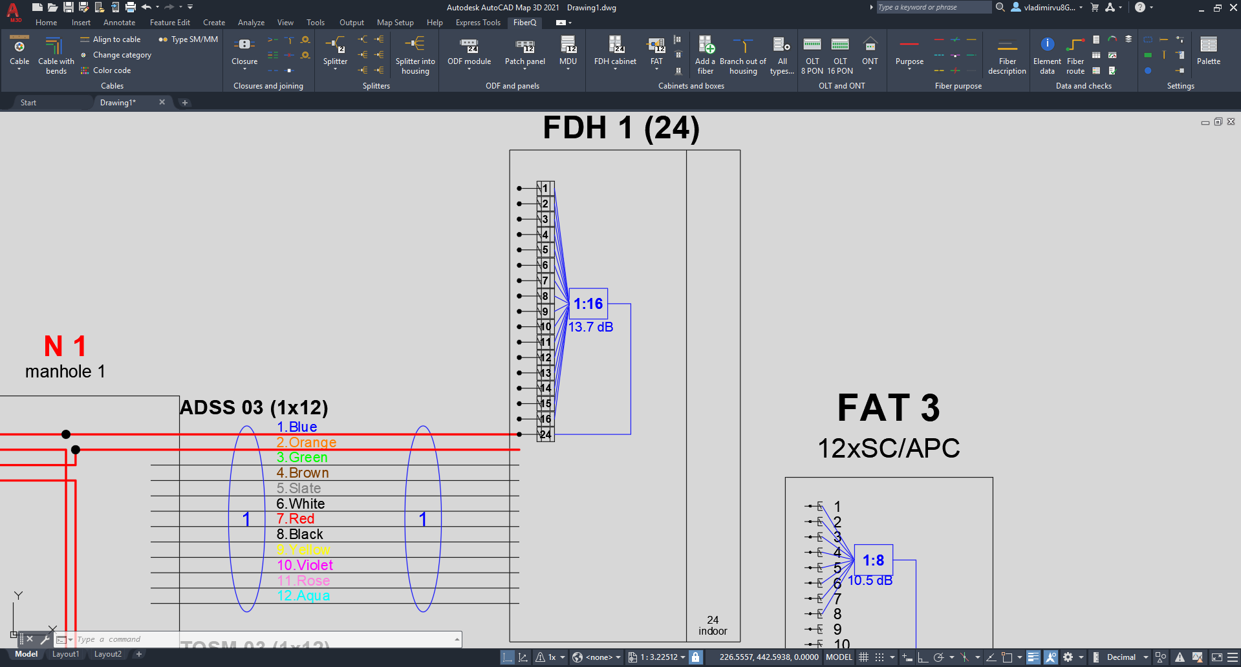Focus the keyword search box
Viewport: 1241px width, 667px height.
pyautogui.click(x=933, y=8)
